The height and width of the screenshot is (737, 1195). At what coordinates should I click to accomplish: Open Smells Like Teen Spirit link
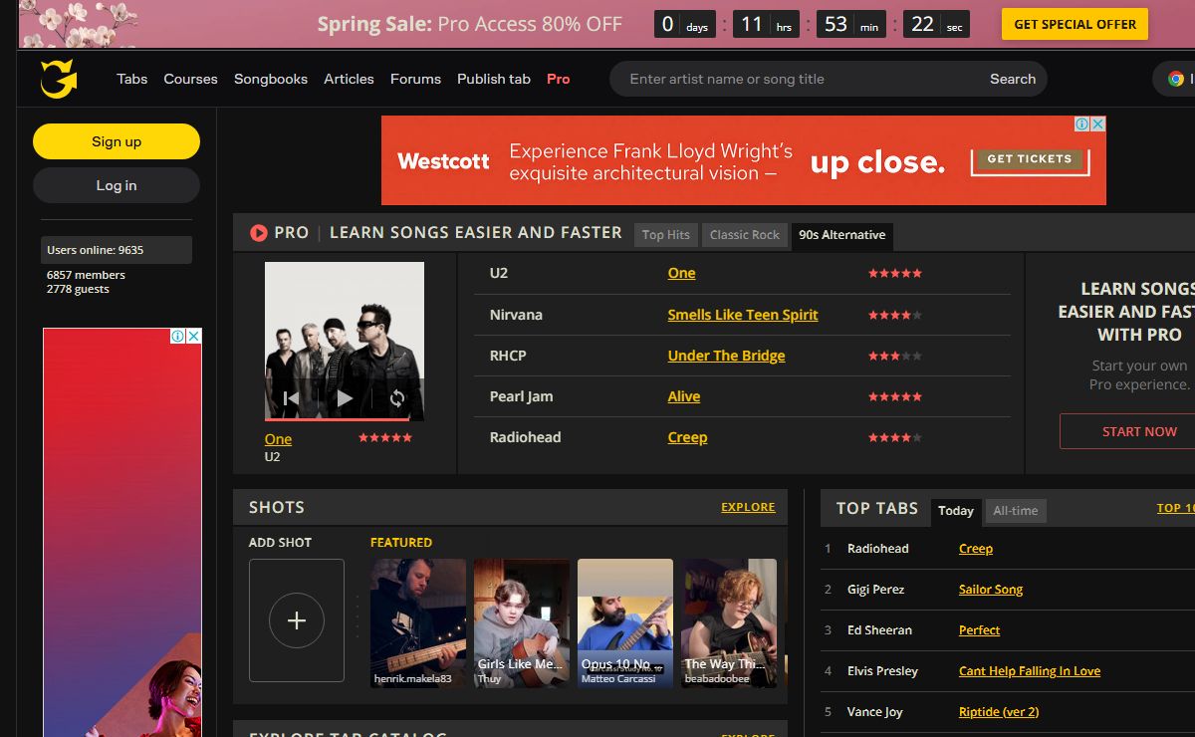743,315
